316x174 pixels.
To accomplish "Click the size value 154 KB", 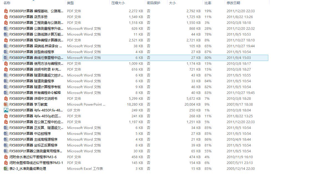I will coord(195,163).
